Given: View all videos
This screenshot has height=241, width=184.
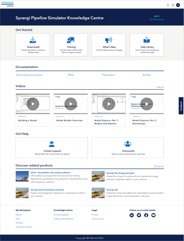Looking at the screenshot, I should tap(160, 87).
